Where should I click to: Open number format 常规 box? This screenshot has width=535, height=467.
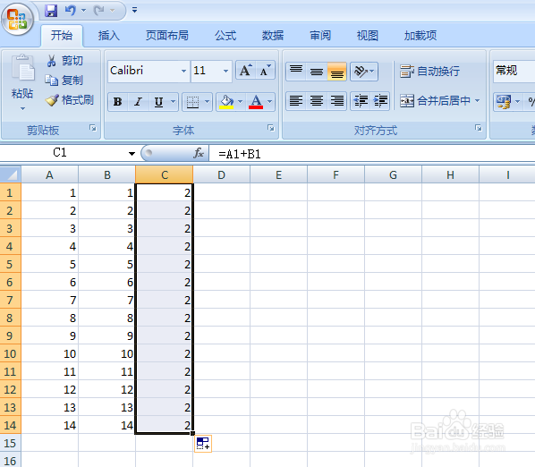tap(514, 71)
